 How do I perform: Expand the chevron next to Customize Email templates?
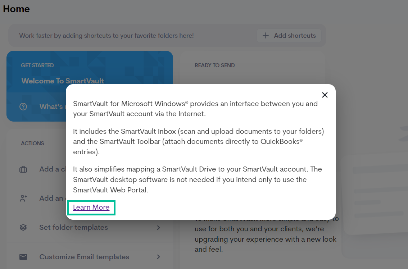[x=159, y=257]
